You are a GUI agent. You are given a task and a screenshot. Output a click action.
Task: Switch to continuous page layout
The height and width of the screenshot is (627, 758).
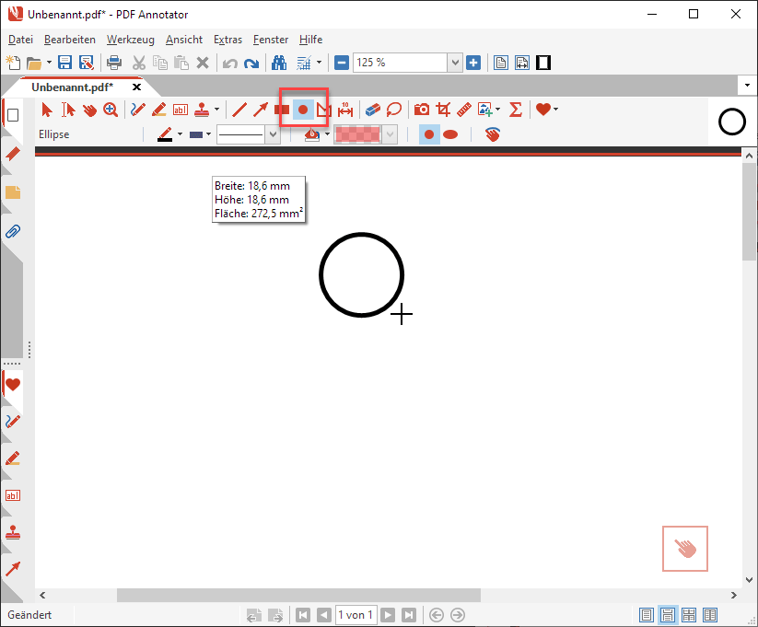coord(668,615)
